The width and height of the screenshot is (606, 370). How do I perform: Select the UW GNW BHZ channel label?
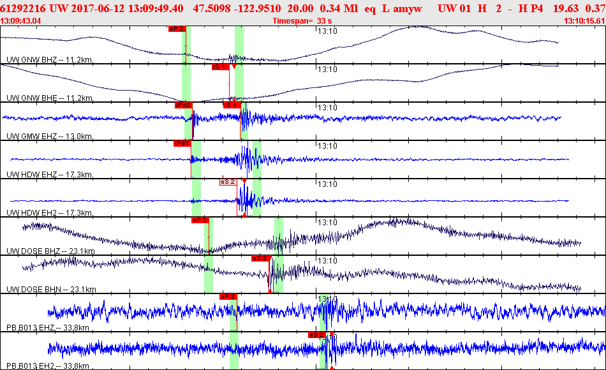coord(49,59)
